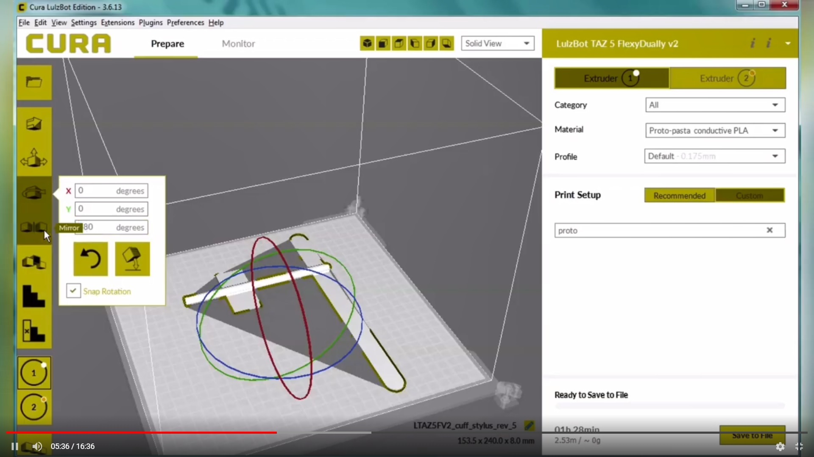
Task: Click the Open File folder icon
Action: coord(34,82)
